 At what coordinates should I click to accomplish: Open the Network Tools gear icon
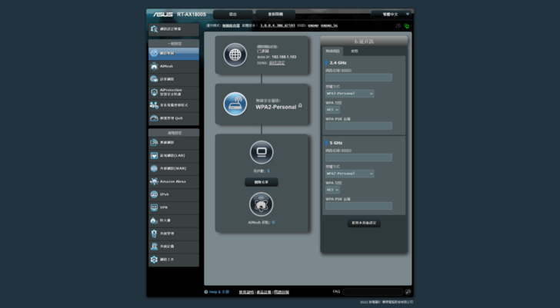154,260
